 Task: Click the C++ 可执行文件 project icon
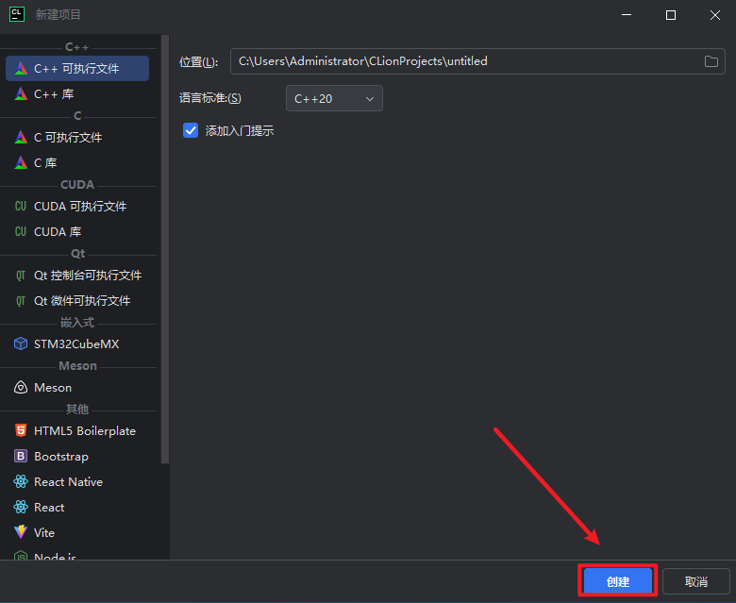coord(21,69)
